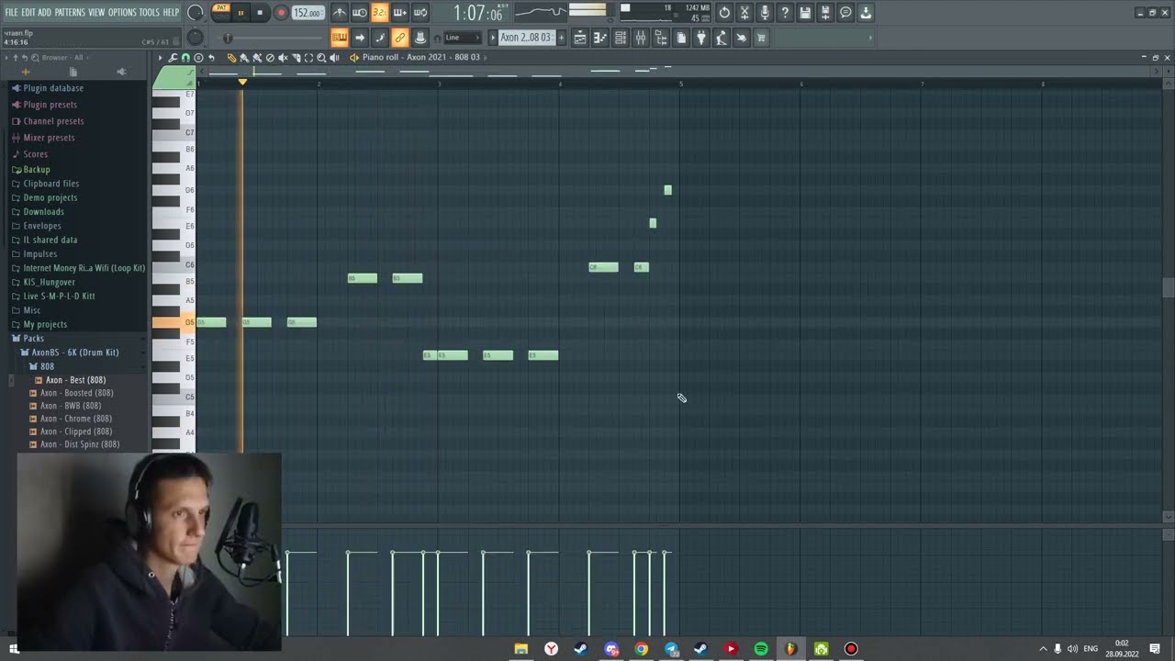Toggle PAT/SONG mode switch
The height and width of the screenshot is (661, 1175).
(221, 12)
